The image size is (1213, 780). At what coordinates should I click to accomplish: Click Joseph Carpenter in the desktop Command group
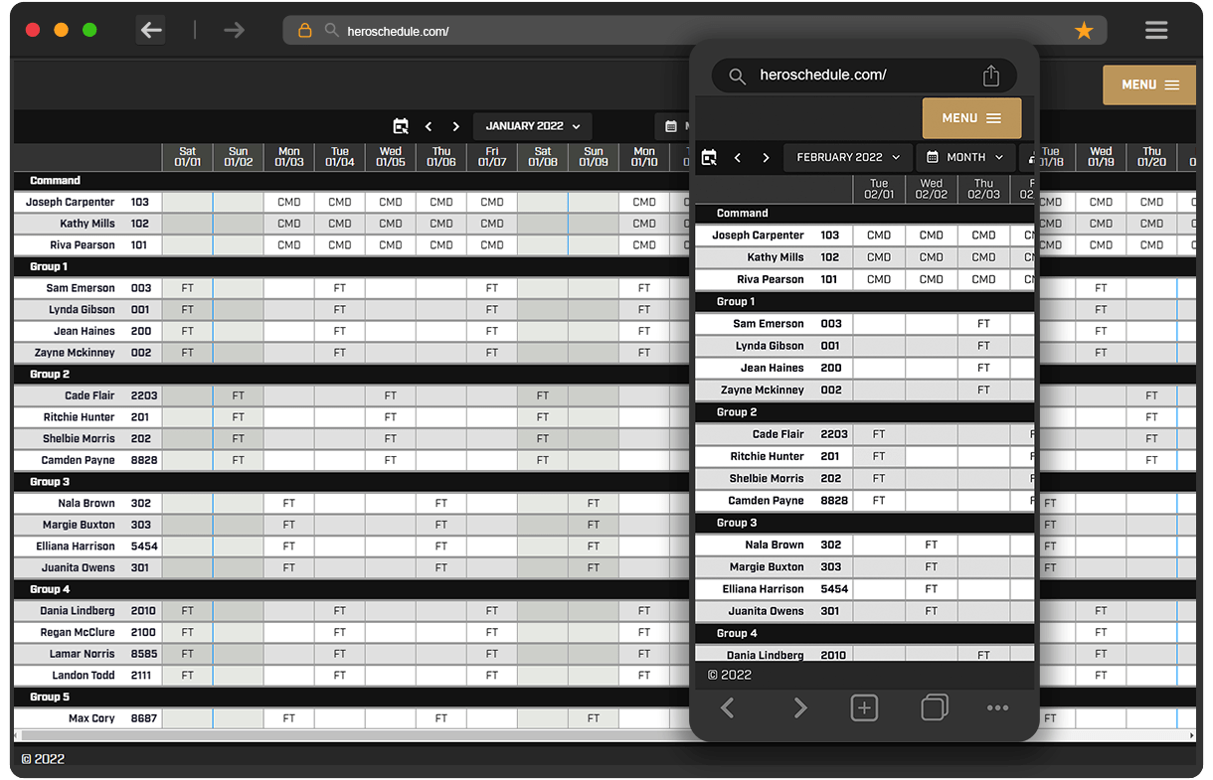(70, 202)
